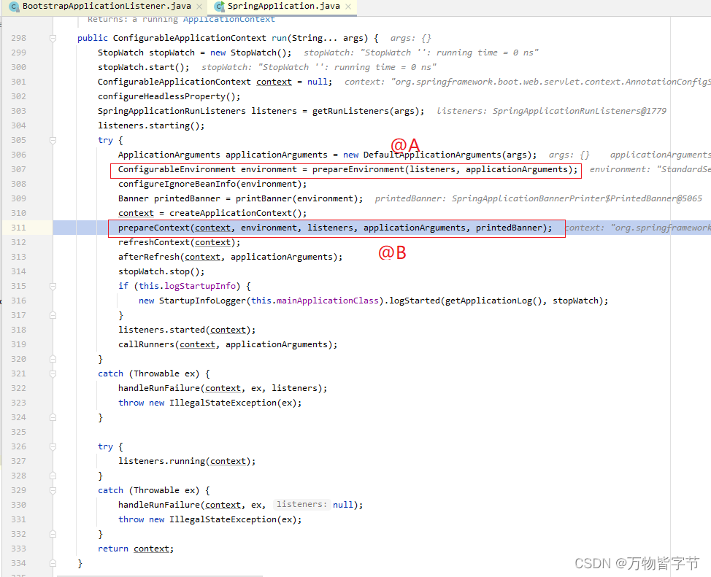The width and height of the screenshot is (711, 577).
Task: Click the fold end marker at line 332
Action: click(x=53, y=534)
